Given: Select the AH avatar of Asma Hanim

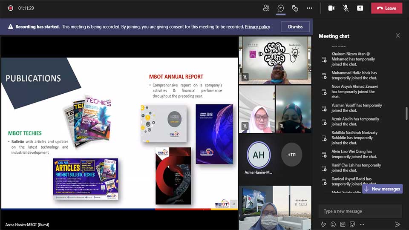Looking at the screenshot, I should pyautogui.click(x=259, y=155).
